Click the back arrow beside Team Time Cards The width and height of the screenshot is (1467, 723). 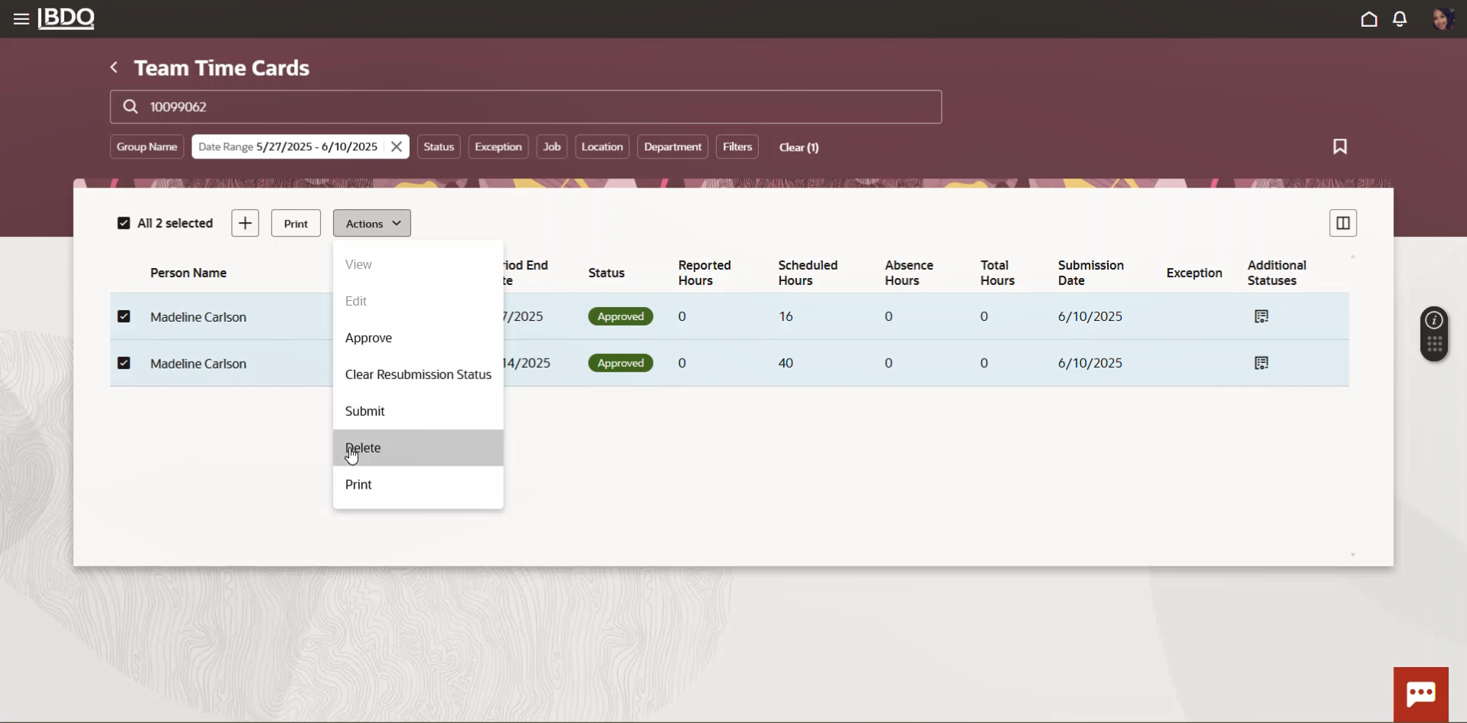(x=114, y=67)
